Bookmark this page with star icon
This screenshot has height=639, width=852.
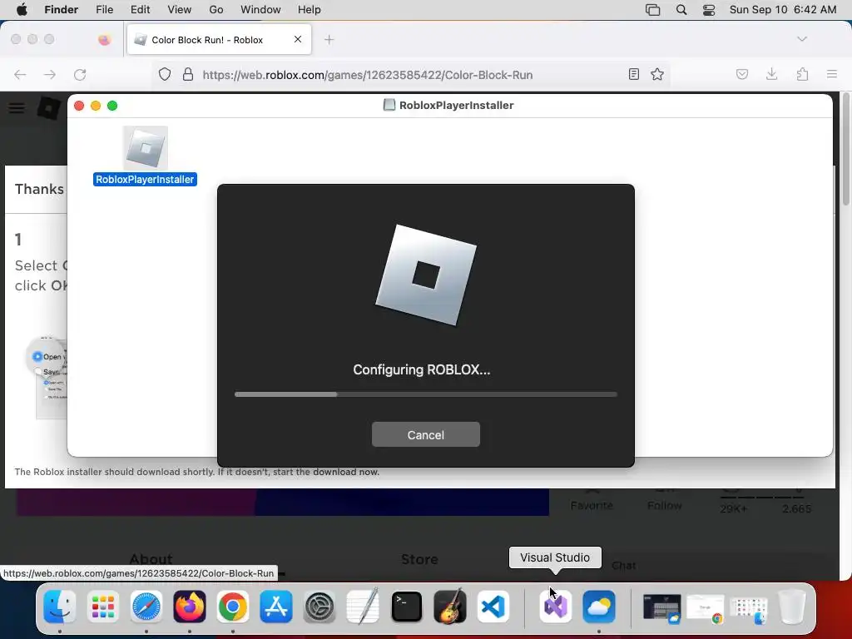[657, 74]
